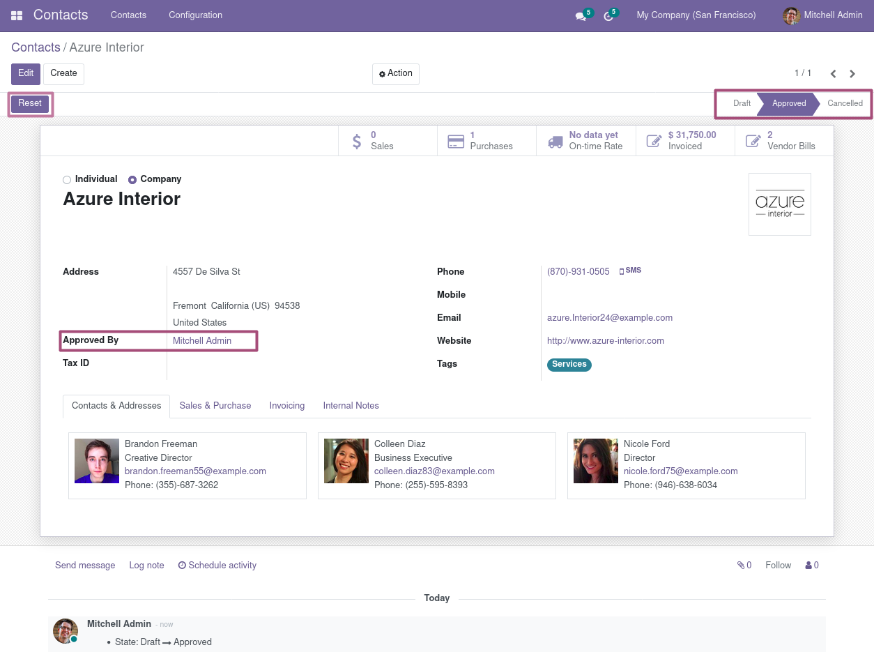Click the Contacts breadcrumb link
The height and width of the screenshot is (652, 874).
(x=36, y=47)
